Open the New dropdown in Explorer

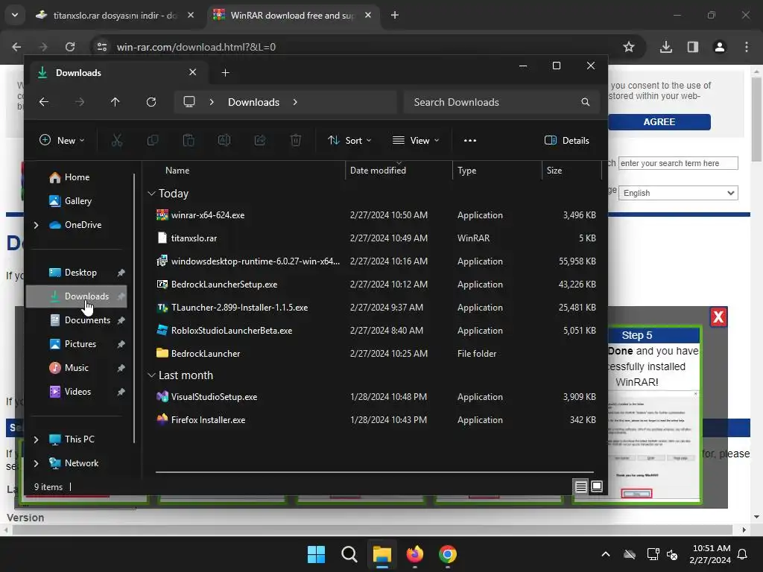[62, 141]
